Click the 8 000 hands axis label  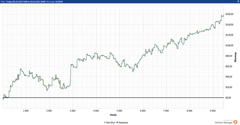(x=190, y=111)
